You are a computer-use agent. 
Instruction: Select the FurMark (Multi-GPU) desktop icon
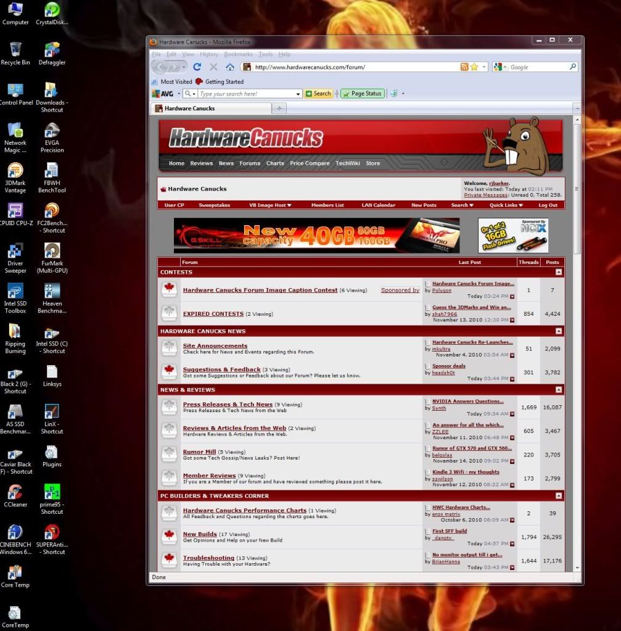52,258
